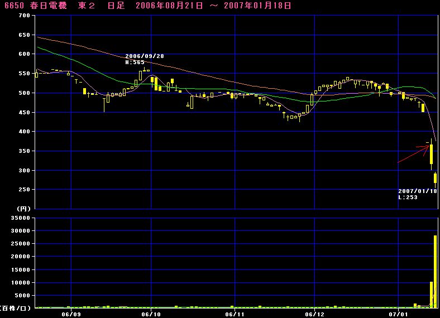Click the H:565 high price annotation
440x318 pixels.
[x=135, y=62]
